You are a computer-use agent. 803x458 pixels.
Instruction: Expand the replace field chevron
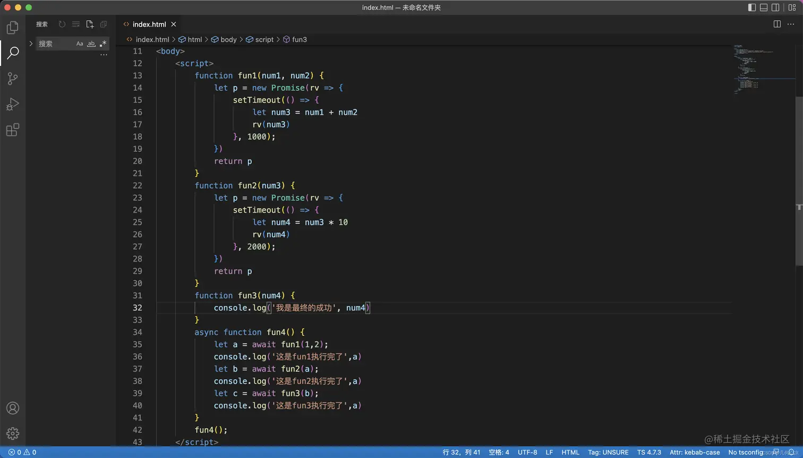click(31, 44)
